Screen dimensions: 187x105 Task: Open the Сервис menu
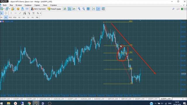coord(37,5)
